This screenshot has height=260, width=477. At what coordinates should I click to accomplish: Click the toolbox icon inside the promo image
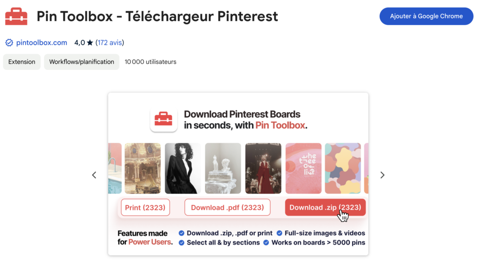pos(164,119)
